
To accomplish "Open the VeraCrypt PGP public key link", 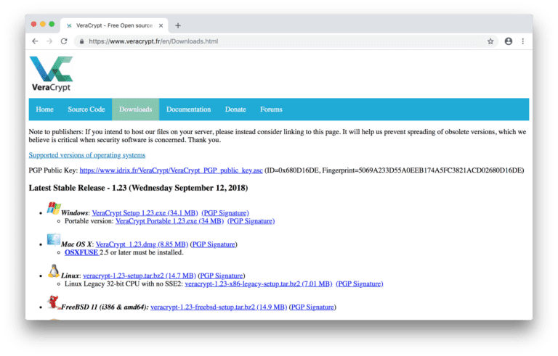I will 171,170.
